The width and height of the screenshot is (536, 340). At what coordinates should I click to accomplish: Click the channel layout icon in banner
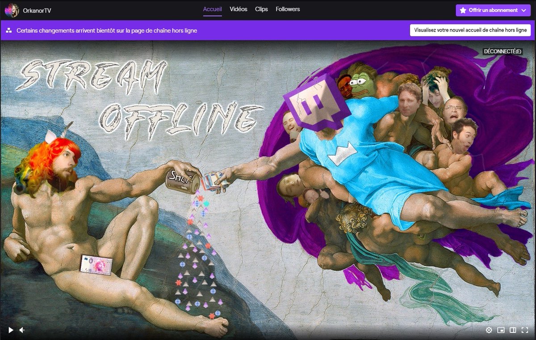click(x=8, y=30)
